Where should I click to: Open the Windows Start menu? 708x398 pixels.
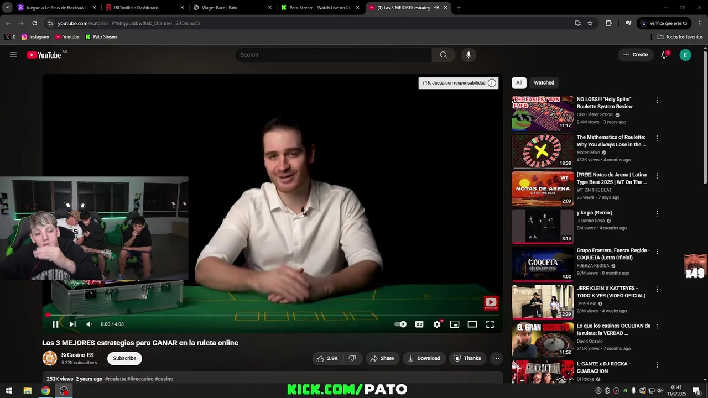coord(9,391)
